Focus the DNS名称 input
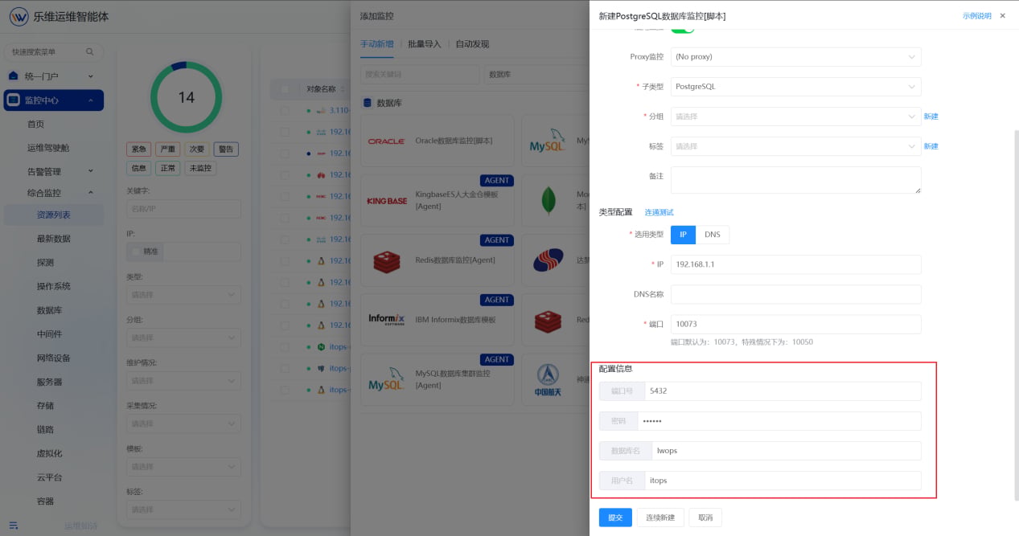This screenshot has height=536, width=1019. 795,294
